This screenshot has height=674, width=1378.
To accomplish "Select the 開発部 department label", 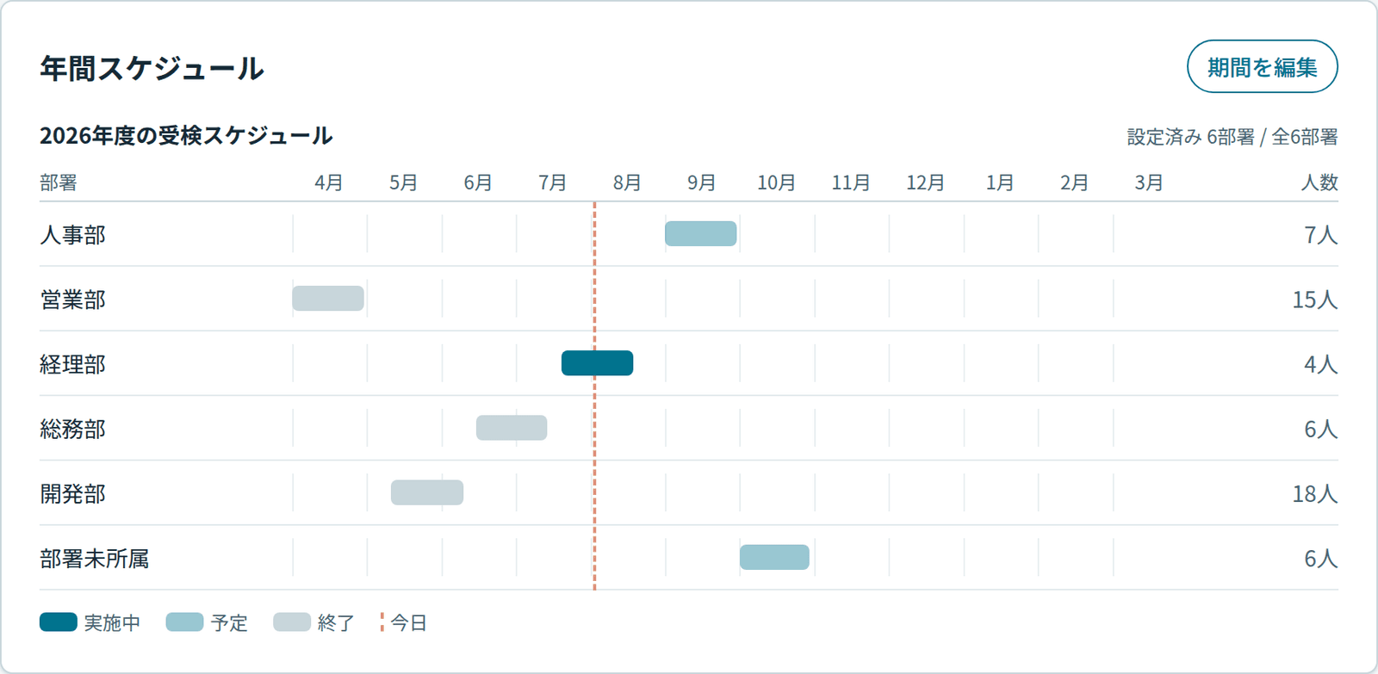I will point(73,494).
